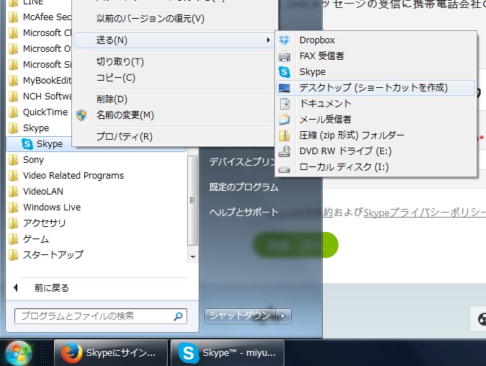Collapse the Skype folder in the program list
Screen dimensions: 486x366
(40, 128)
